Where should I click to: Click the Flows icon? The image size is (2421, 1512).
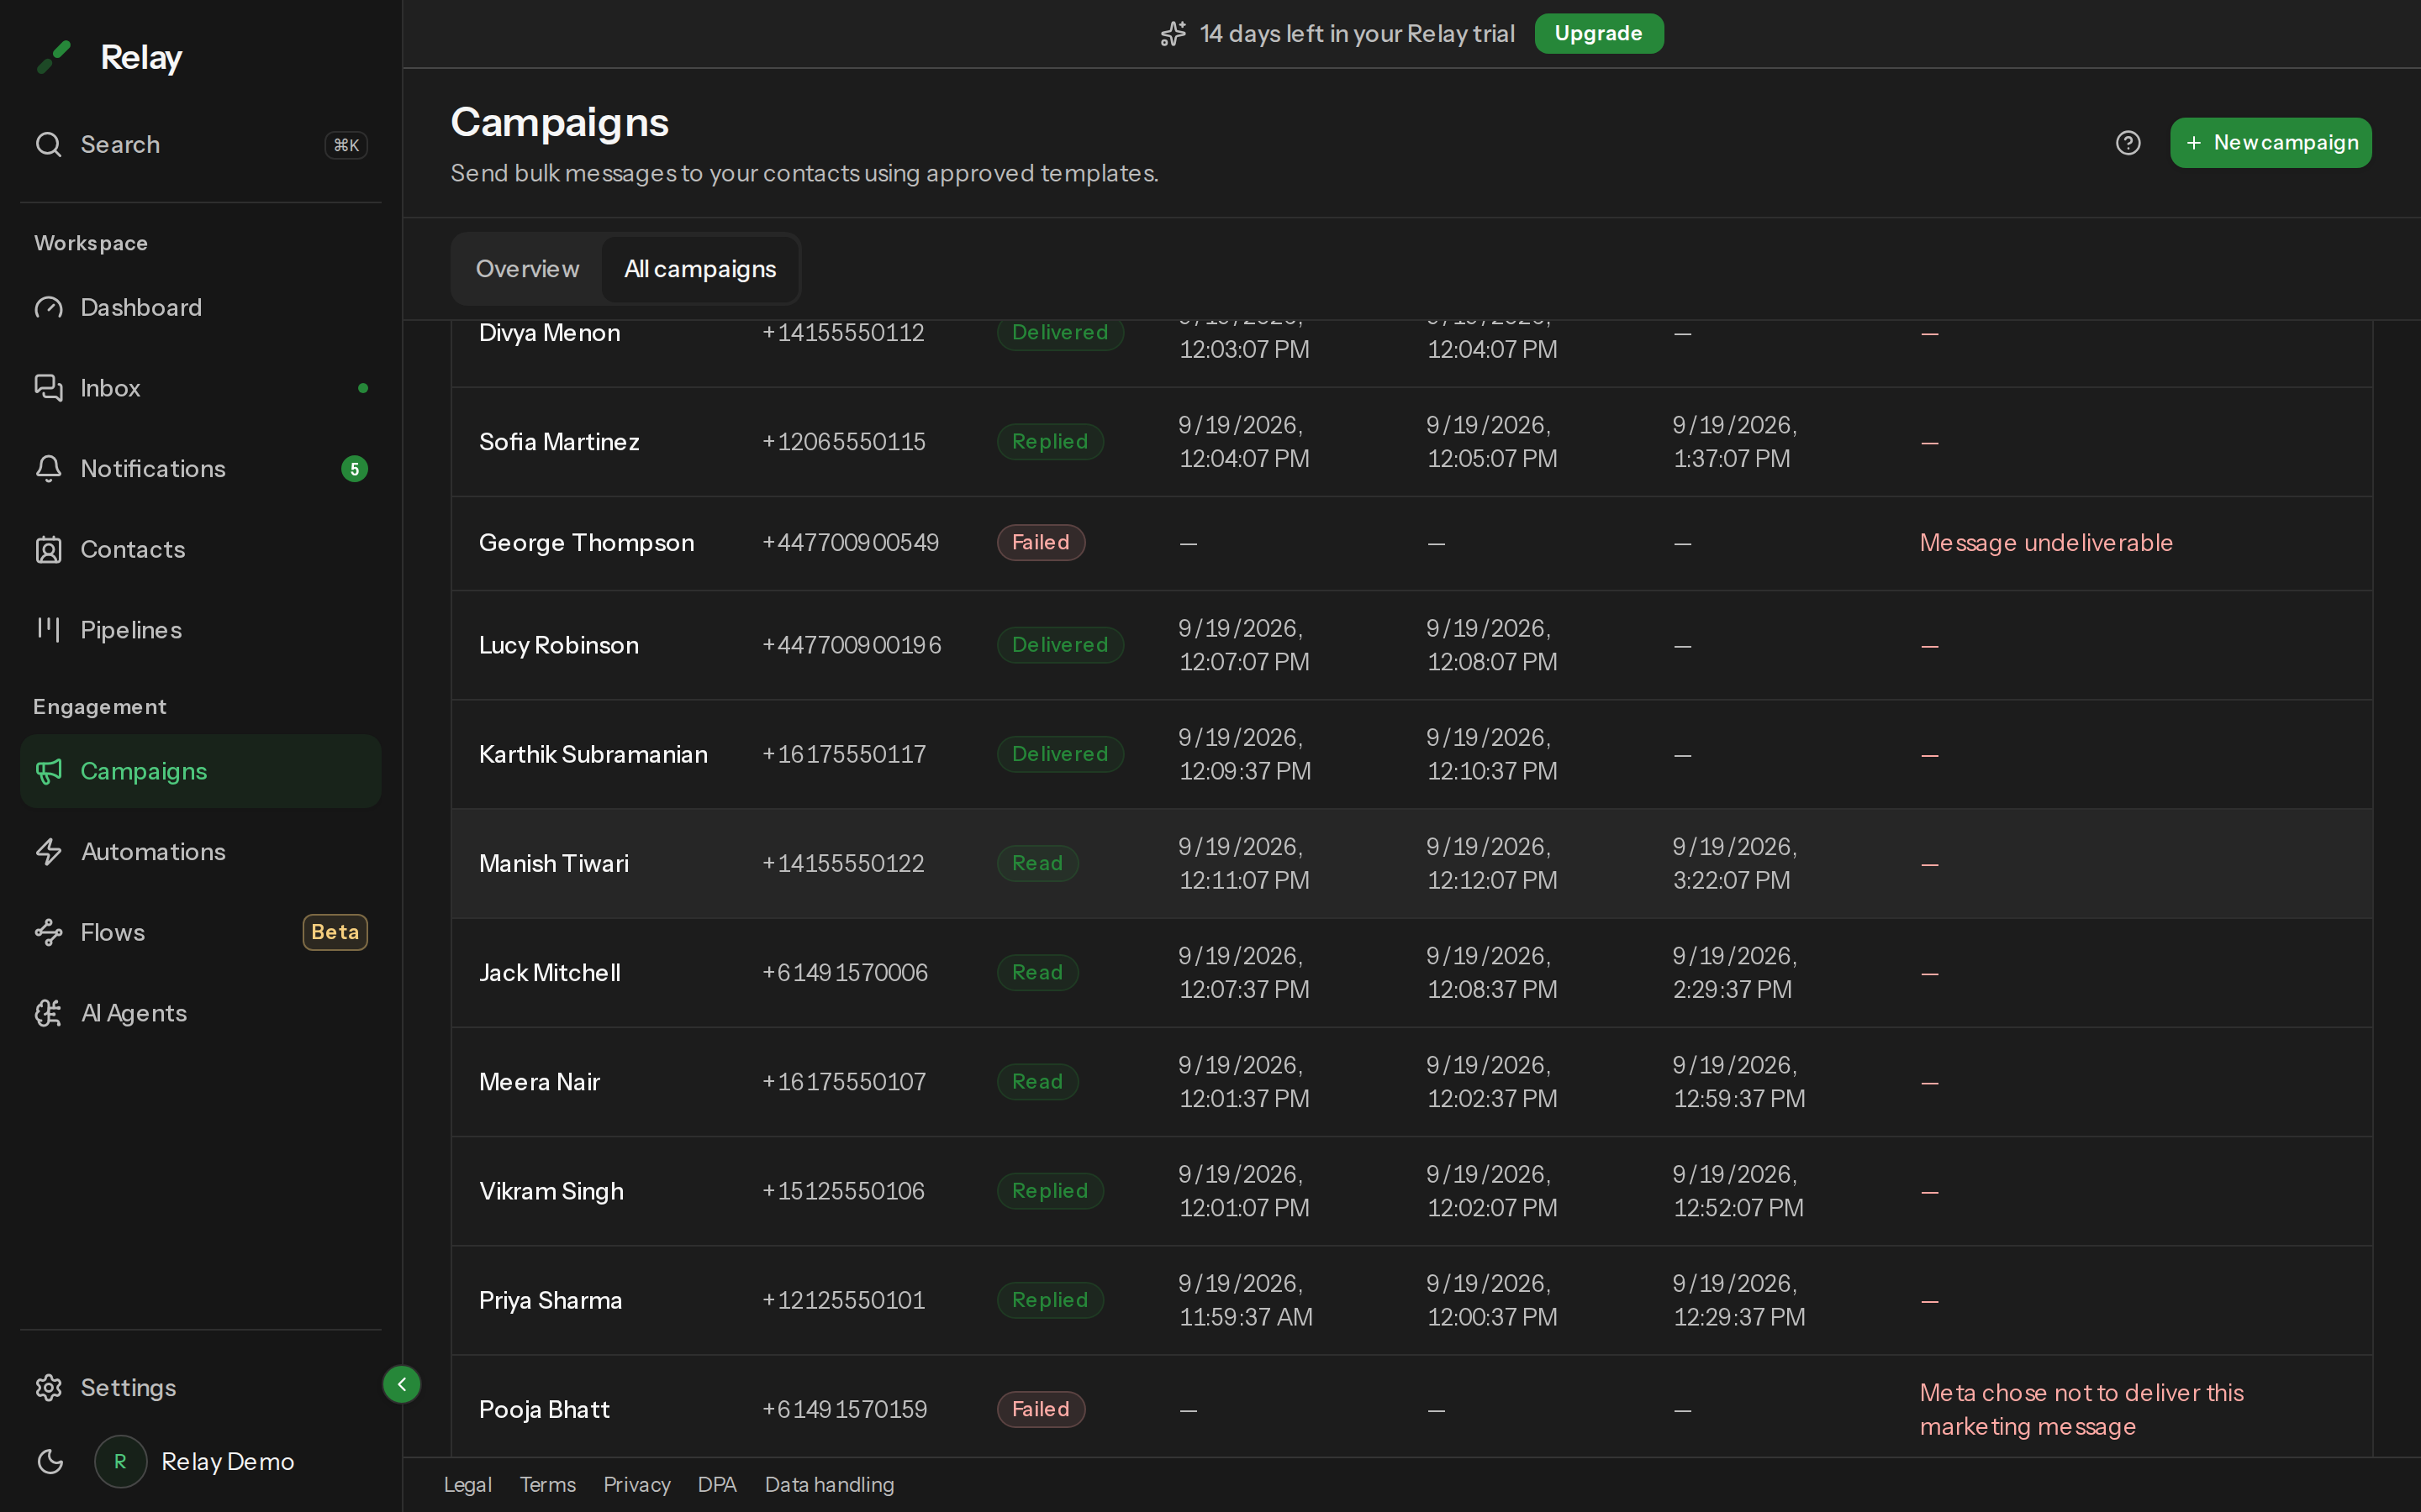click(48, 932)
